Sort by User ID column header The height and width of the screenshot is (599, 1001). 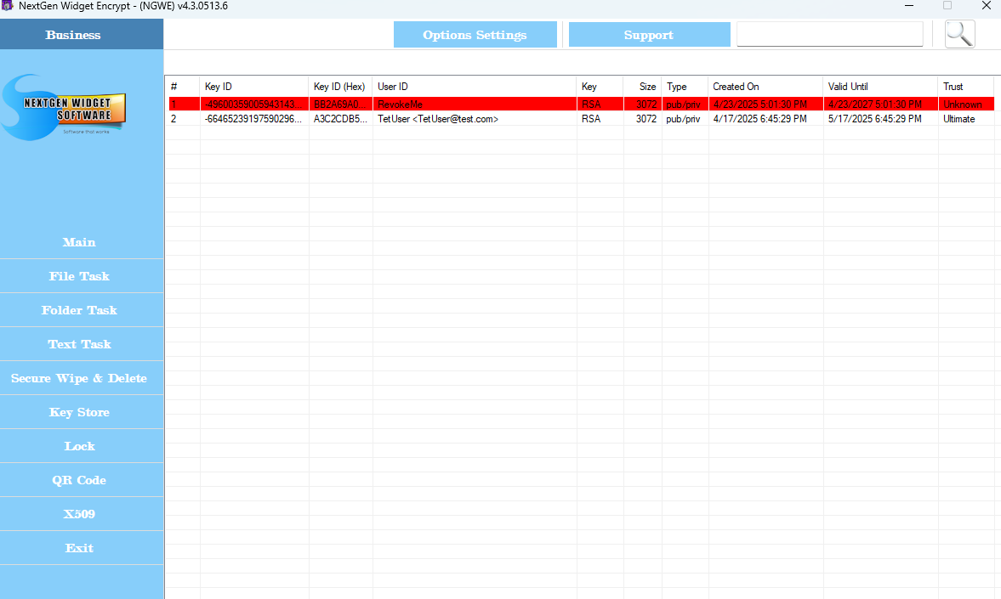point(475,87)
